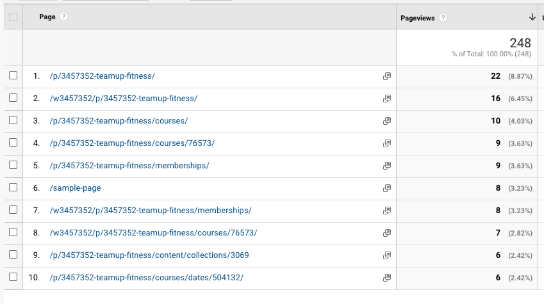This screenshot has width=544, height=304.
Task: Open /p/3457352-teamup-fitness/courses/76573/ link
Action: click(x=131, y=143)
